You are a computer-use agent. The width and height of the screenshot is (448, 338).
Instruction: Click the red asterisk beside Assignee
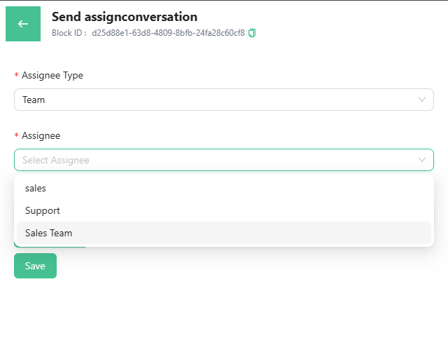16,136
